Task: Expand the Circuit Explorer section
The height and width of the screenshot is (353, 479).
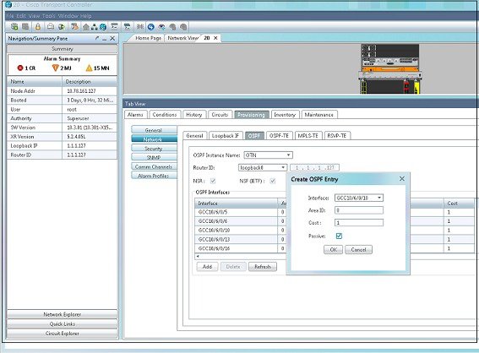Action: pos(63,334)
